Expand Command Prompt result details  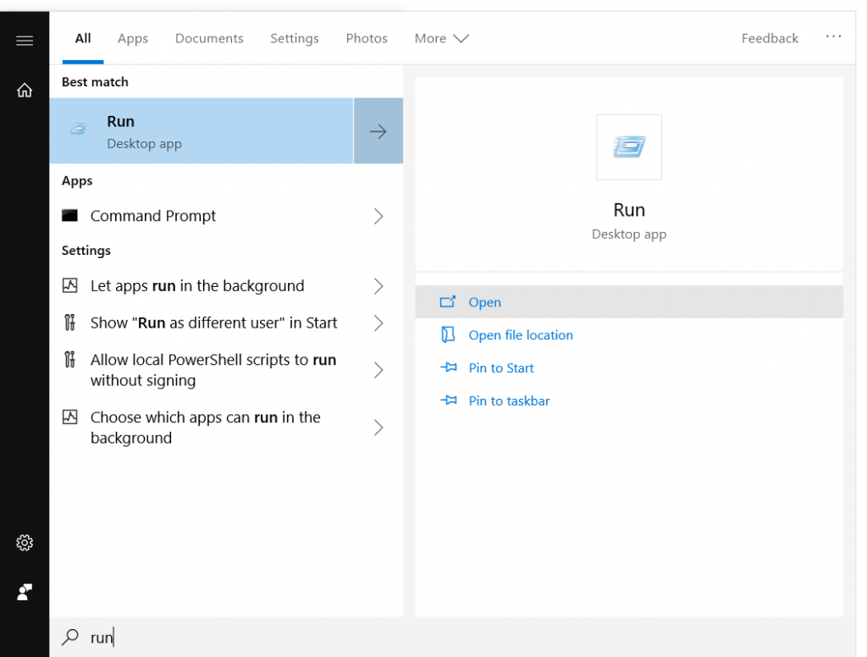point(378,216)
